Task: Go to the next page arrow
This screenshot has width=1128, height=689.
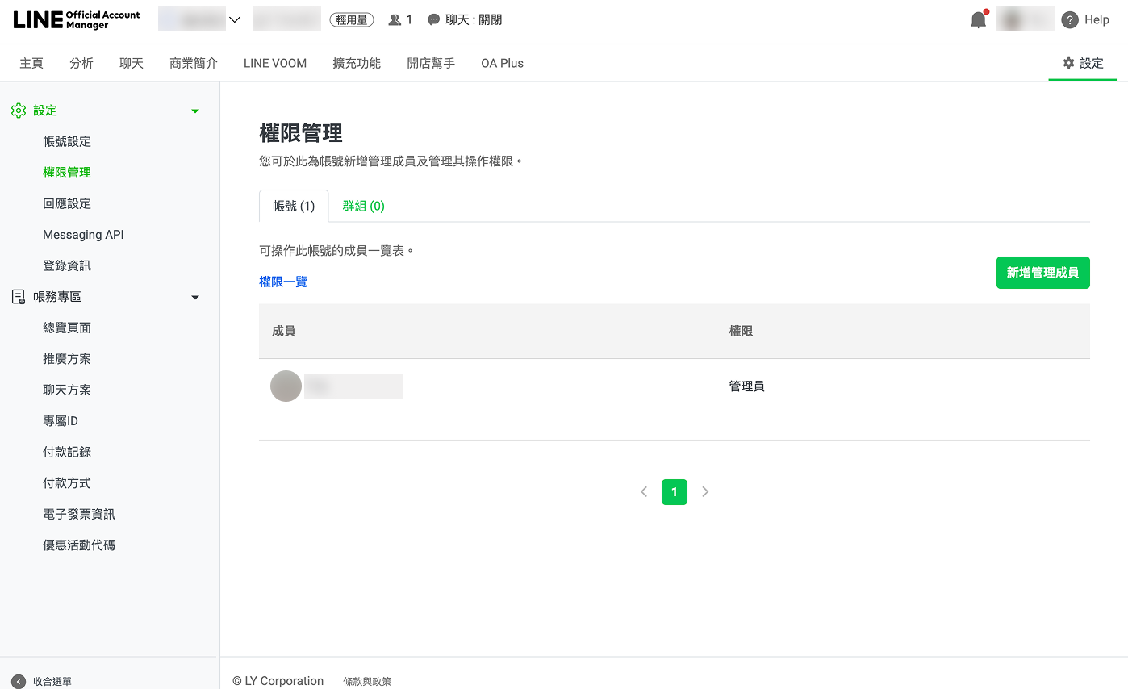Action: (705, 491)
